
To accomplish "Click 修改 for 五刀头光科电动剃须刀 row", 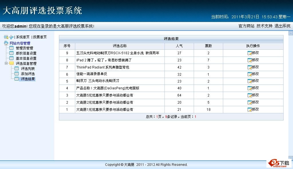I will point(256,53).
